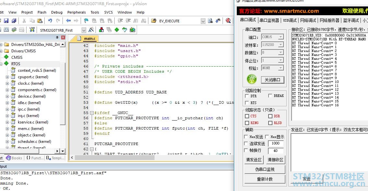Enable the DTR checkbox
Image resolution: width=368 pixels, height=191 pixels.
pos(247,96)
